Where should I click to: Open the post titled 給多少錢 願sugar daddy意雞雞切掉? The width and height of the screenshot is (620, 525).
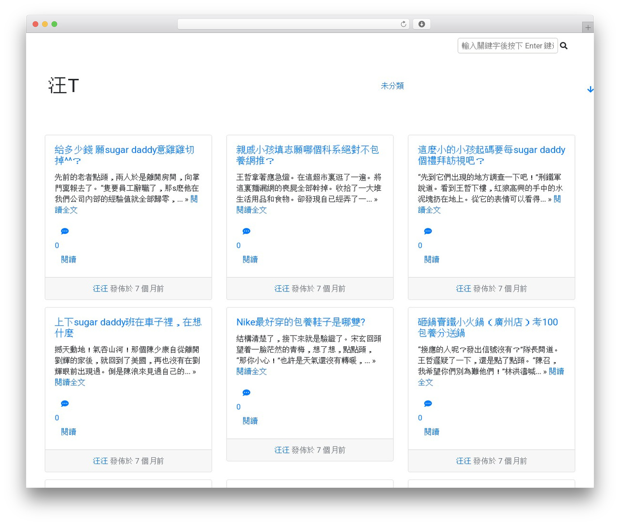124,155
